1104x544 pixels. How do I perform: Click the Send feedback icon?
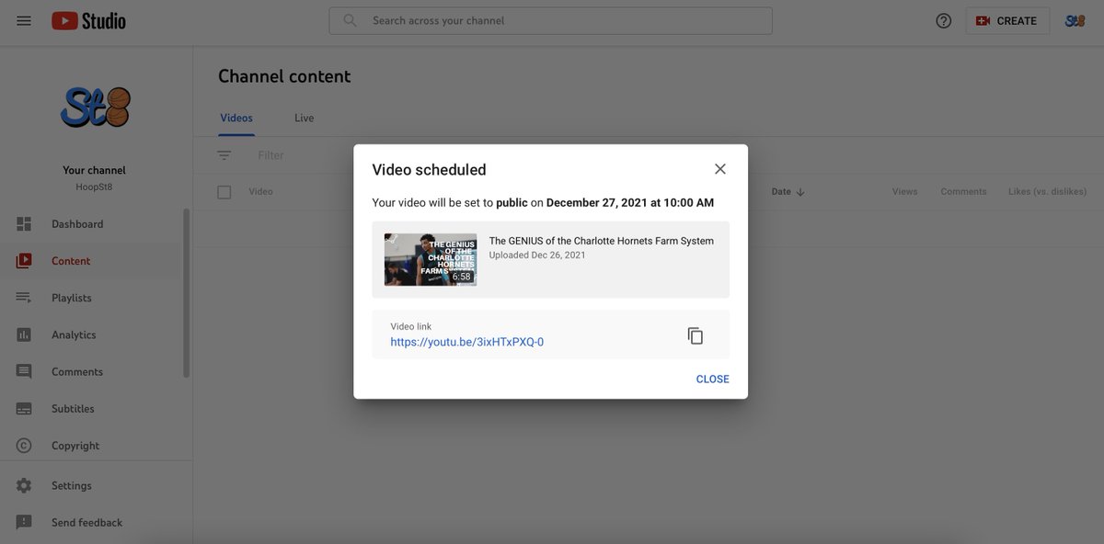click(x=24, y=522)
